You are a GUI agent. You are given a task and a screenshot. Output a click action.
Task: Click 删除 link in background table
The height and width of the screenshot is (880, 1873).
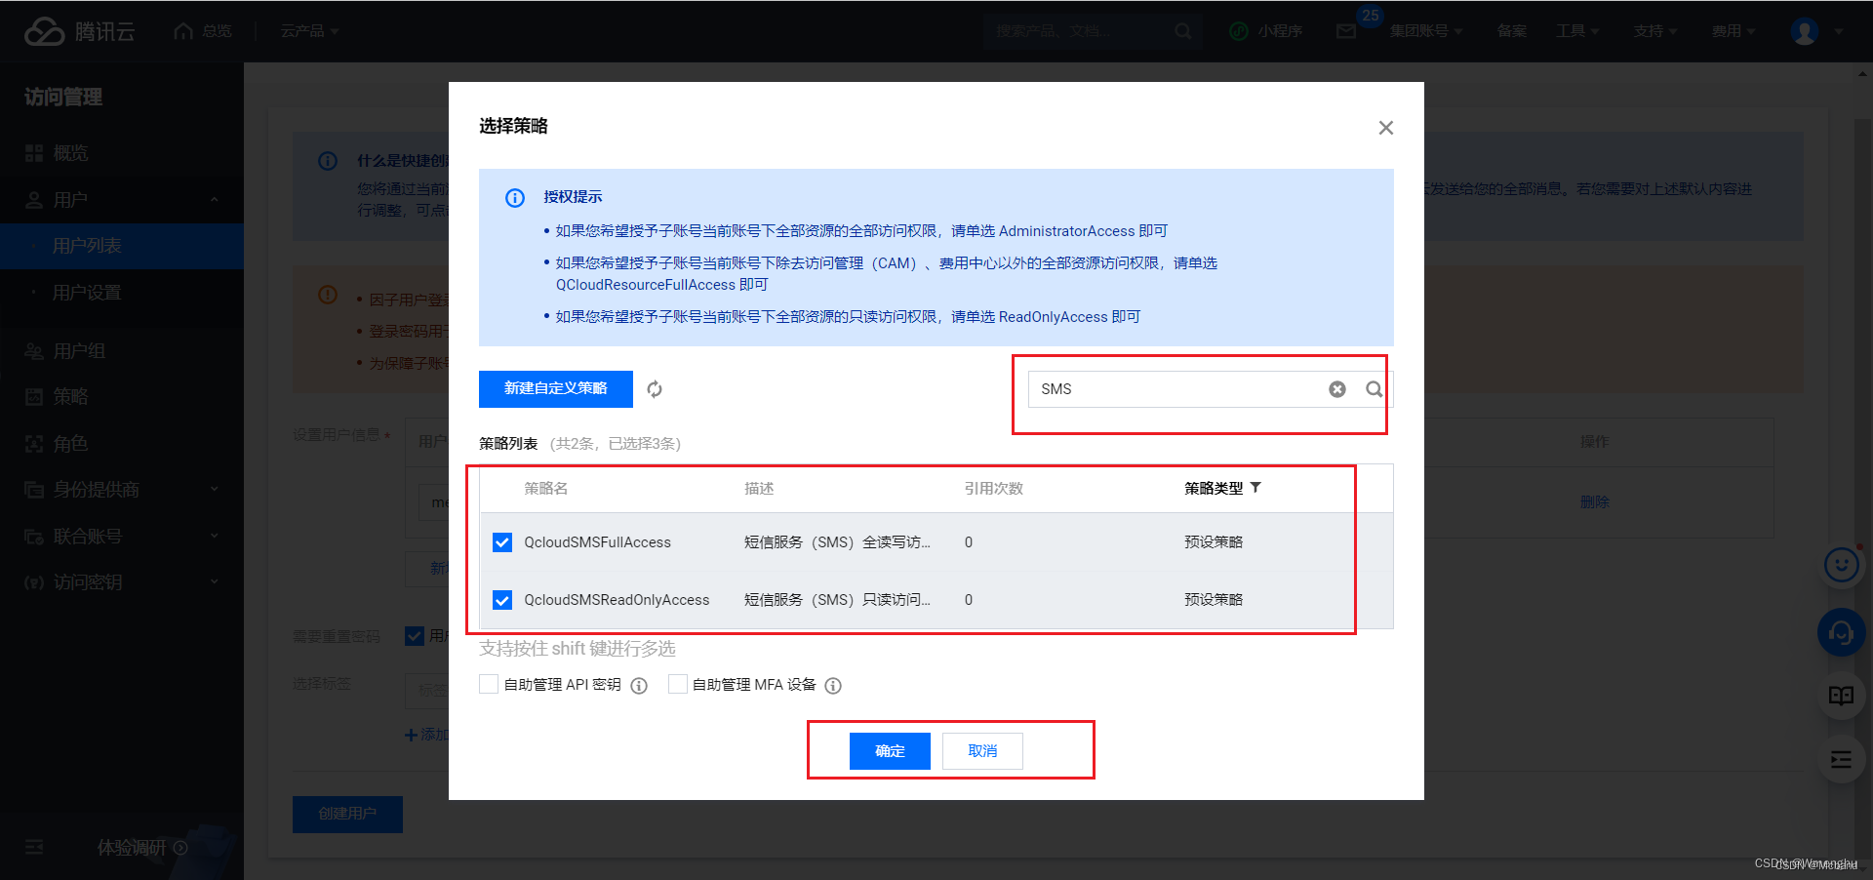[1595, 501]
